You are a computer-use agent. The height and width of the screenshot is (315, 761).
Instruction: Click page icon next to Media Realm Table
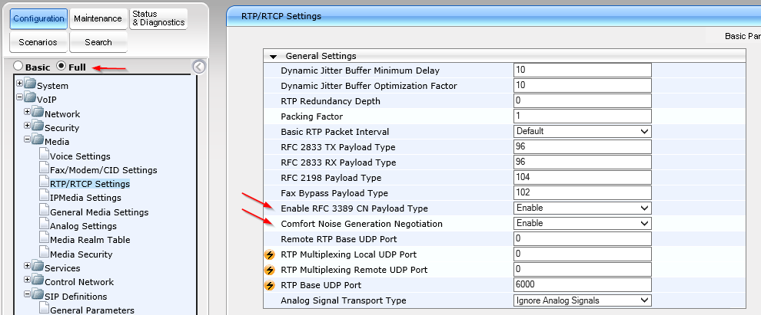(x=44, y=238)
